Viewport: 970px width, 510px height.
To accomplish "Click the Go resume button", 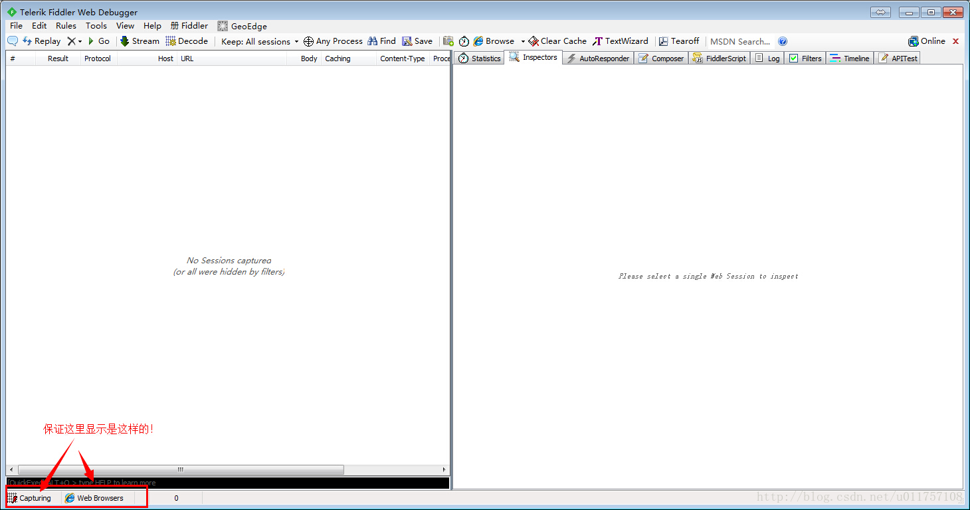I will pyautogui.click(x=98, y=41).
